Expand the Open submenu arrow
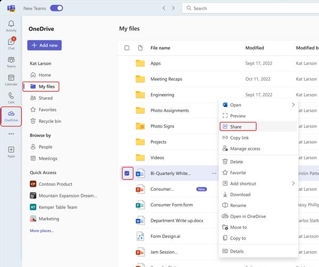 click(293, 105)
